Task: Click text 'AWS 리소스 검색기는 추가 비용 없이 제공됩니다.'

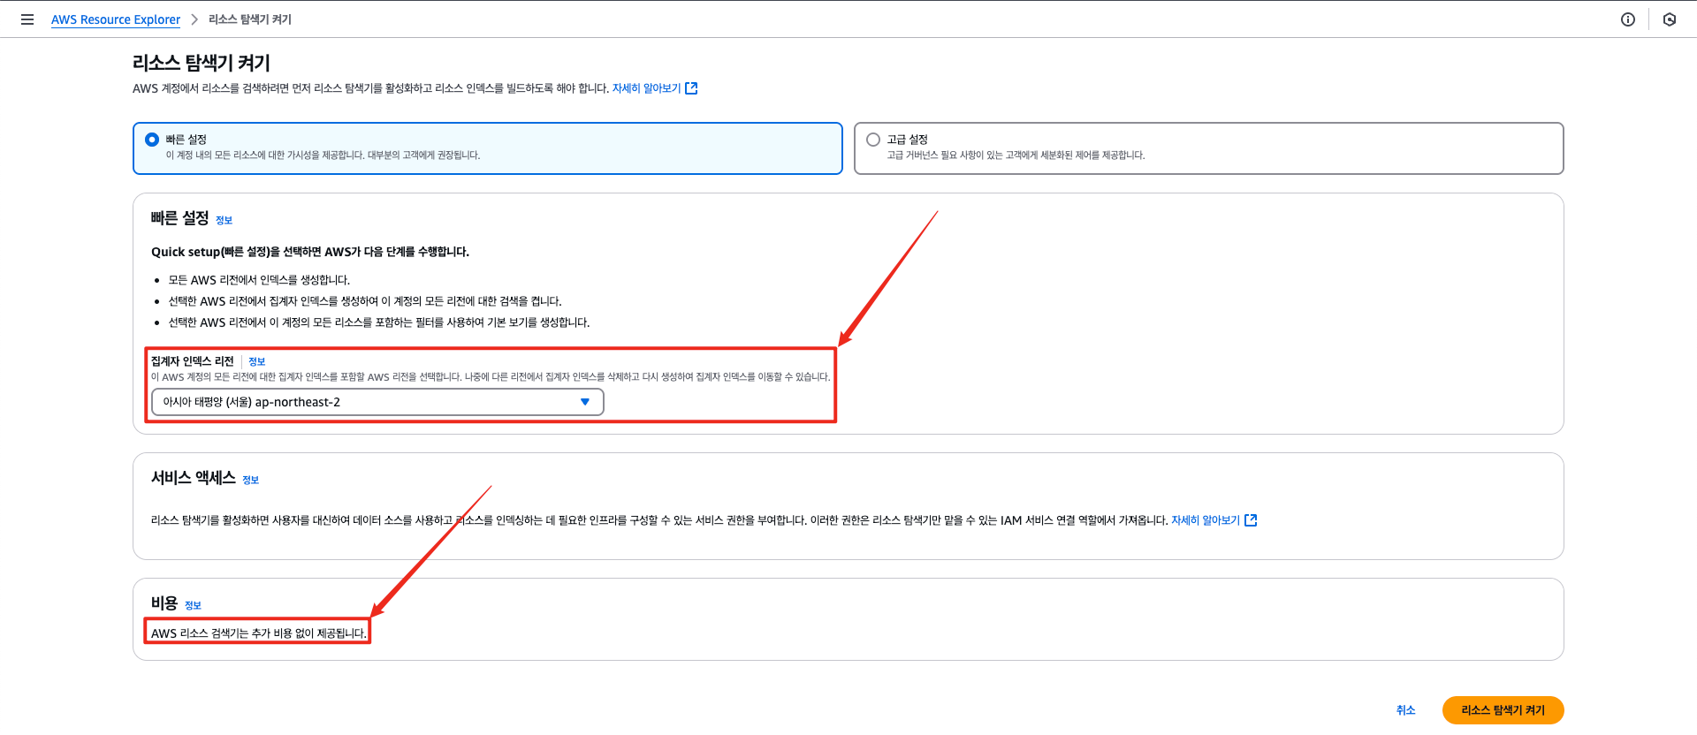Action: tap(258, 633)
